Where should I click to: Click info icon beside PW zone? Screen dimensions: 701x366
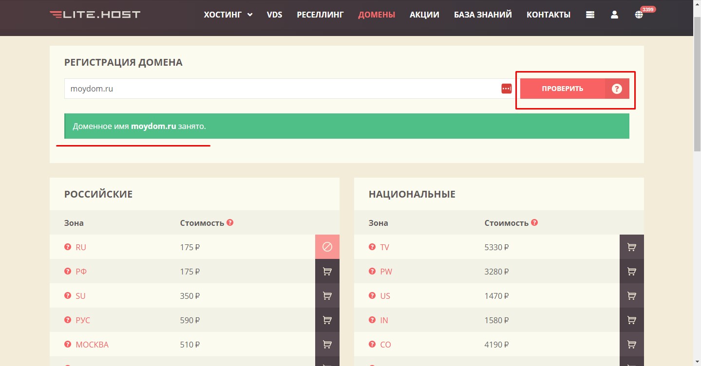coord(372,271)
